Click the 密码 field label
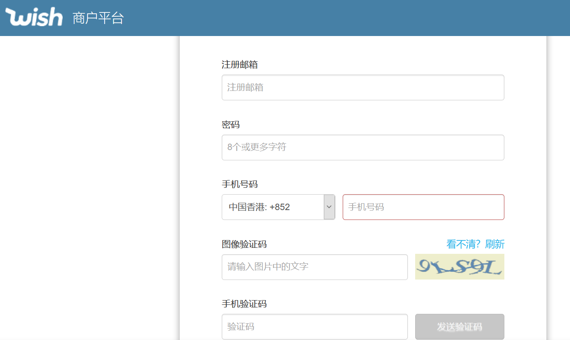Image resolution: width=570 pixels, height=340 pixels. tap(231, 125)
